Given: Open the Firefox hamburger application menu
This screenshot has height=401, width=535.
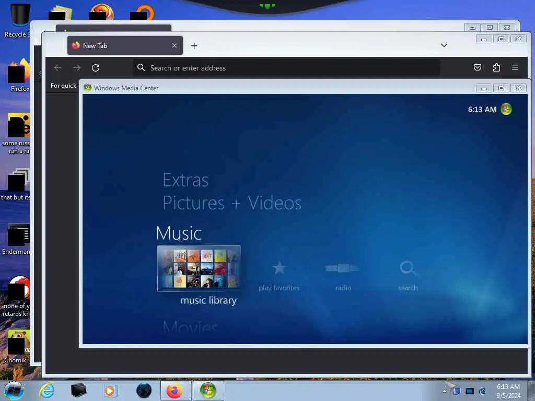Looking at the screenshot, I should (x=515, y=67).
